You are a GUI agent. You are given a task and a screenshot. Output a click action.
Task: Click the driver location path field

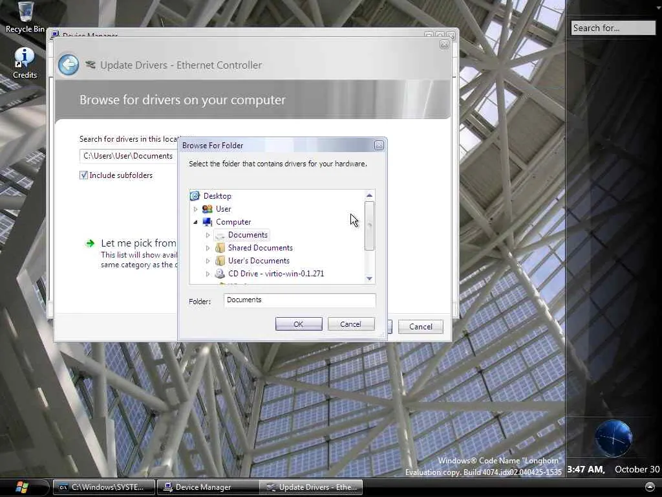pyautogui.click(x=129, y=156)
